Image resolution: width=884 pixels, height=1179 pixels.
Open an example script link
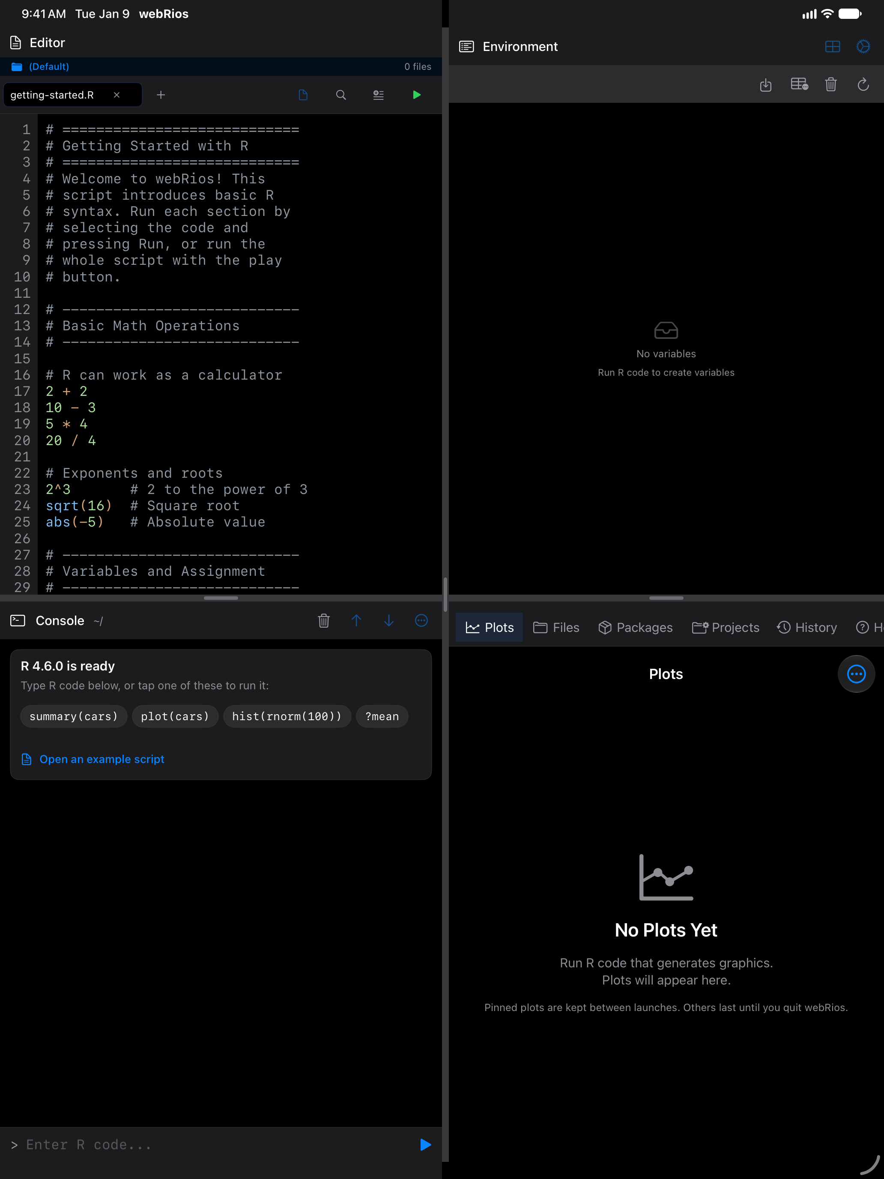tap(93, 759)
